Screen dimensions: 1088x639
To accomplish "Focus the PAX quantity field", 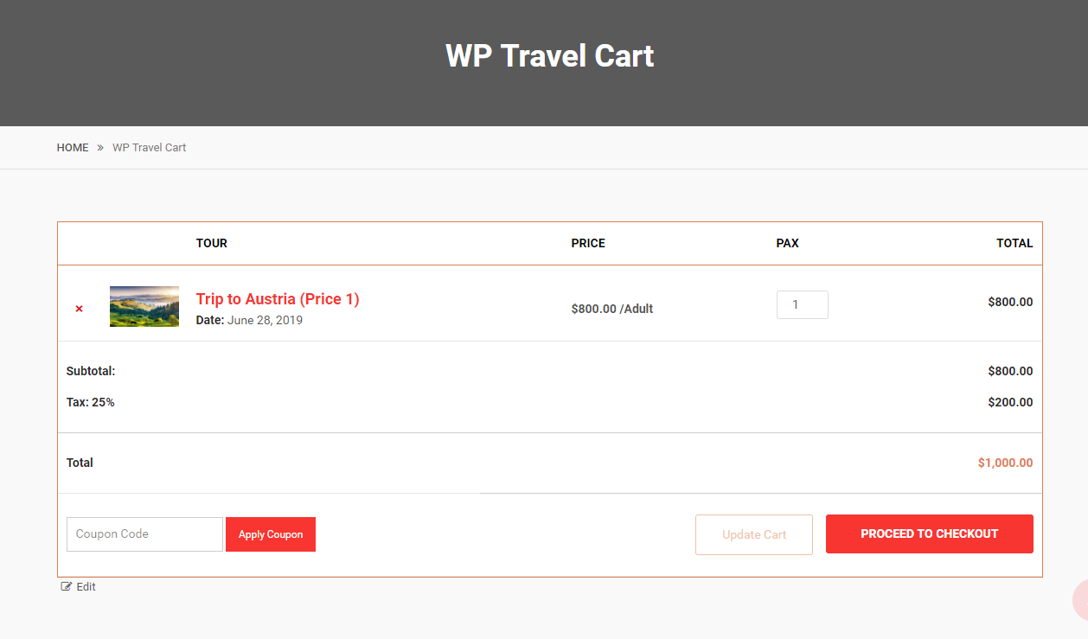I will click(802, 304).
